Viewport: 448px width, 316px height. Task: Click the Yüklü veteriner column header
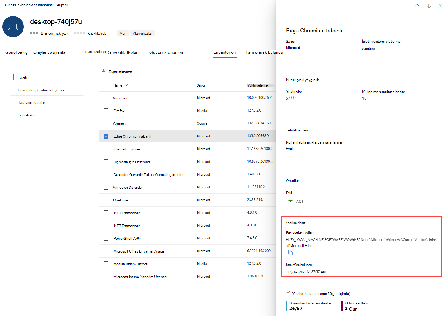(258, 85)
